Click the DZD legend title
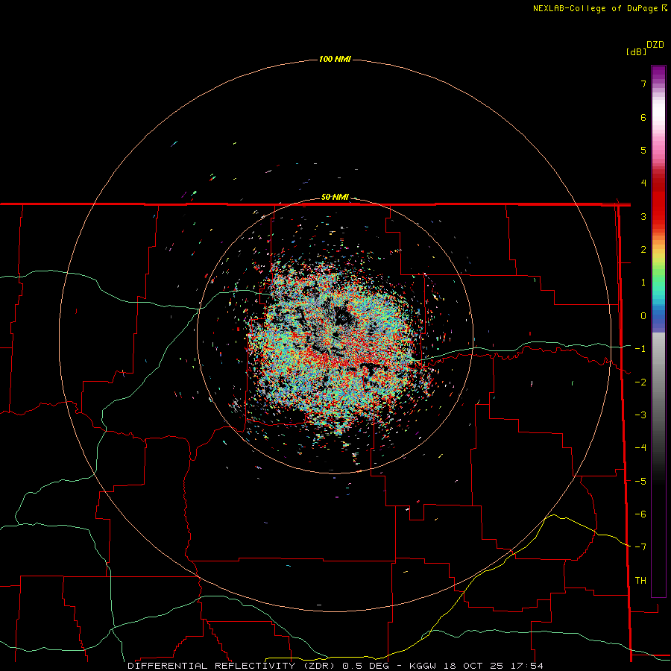This screenshot has width=671, height=671. click(x=655, y=45)
